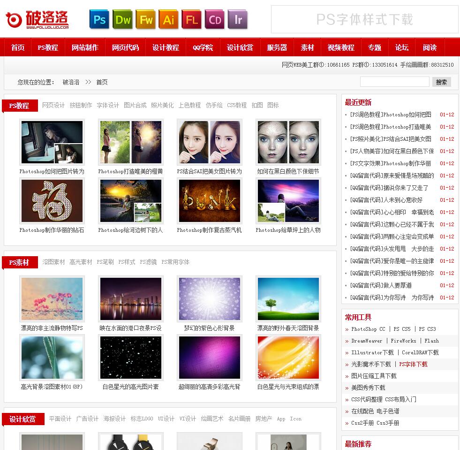Click the 破洛洛 site logo
The height and width of the screenshot is (450, 460).
click(x=37, y=19)
